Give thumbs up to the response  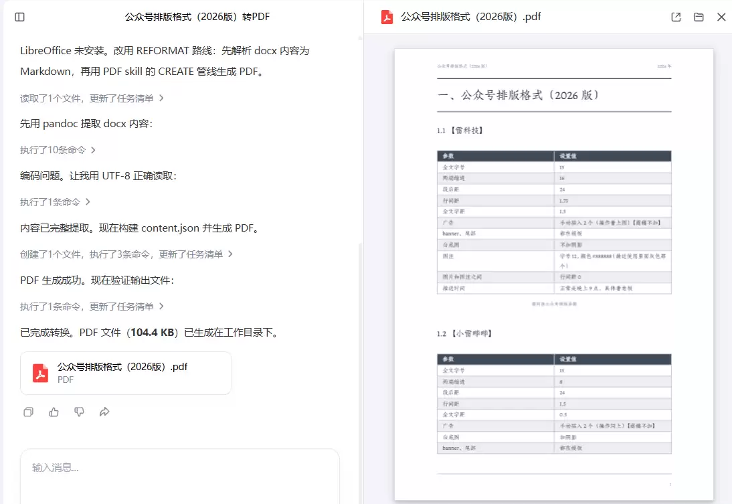click(54, 412)
